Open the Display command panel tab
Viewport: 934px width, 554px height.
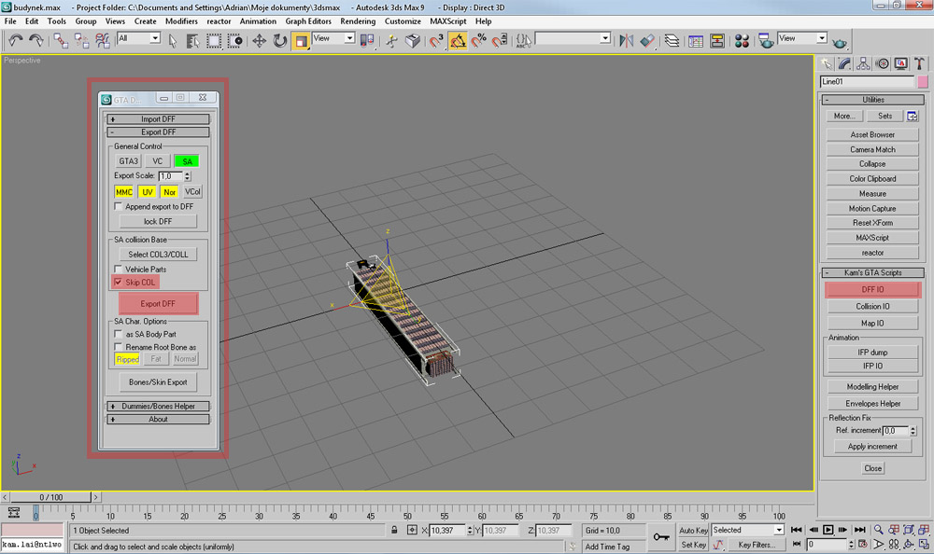pos(900,63)
